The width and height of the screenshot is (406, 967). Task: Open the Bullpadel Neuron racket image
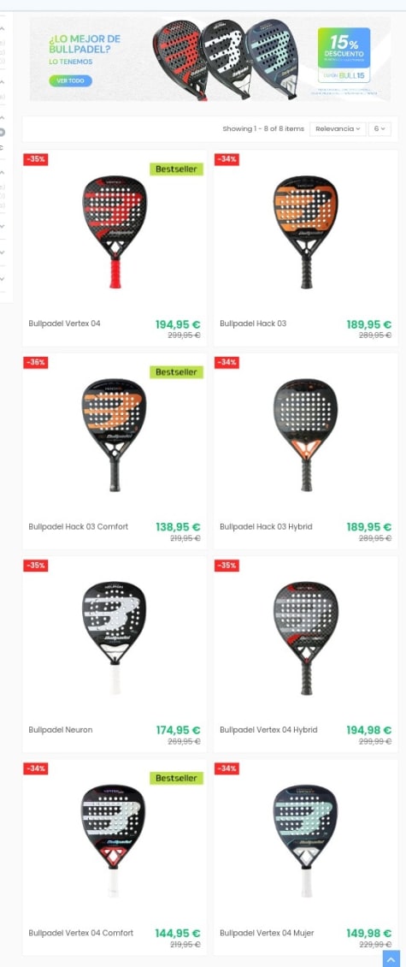pos(115,638)
